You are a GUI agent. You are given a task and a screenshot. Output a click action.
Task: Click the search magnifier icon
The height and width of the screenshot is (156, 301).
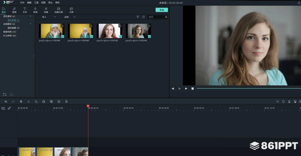[x=166, y=17]
